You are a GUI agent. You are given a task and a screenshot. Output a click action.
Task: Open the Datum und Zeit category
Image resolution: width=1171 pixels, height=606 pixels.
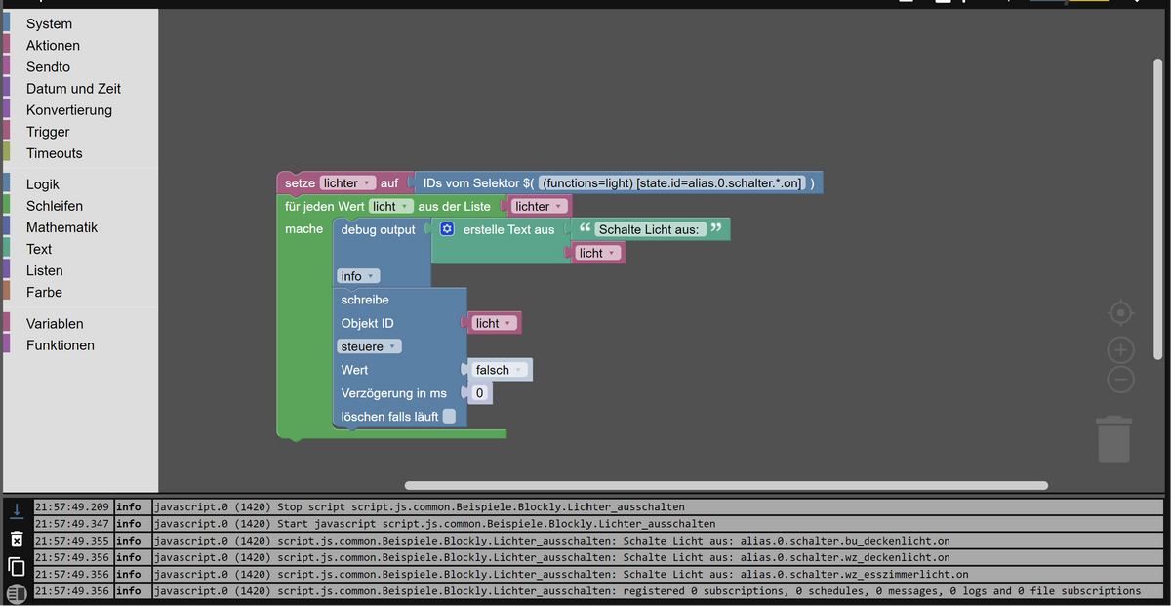point(73,88)
